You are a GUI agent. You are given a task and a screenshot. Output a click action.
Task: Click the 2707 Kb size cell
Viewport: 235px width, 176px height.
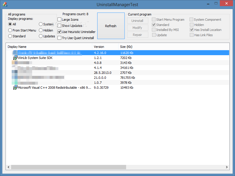click(126, 73)
